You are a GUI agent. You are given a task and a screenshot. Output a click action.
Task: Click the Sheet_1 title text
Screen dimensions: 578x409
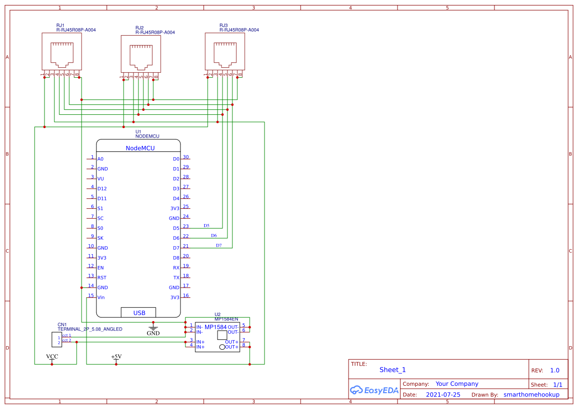pyautogui.click(x=393, y=370)
